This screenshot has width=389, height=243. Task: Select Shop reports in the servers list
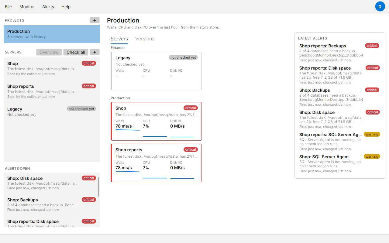coord(52,91)
